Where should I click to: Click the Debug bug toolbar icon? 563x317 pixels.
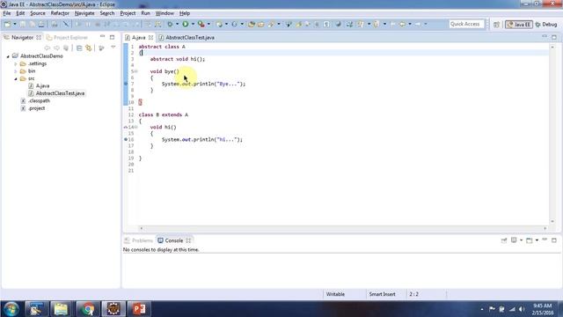170,24
